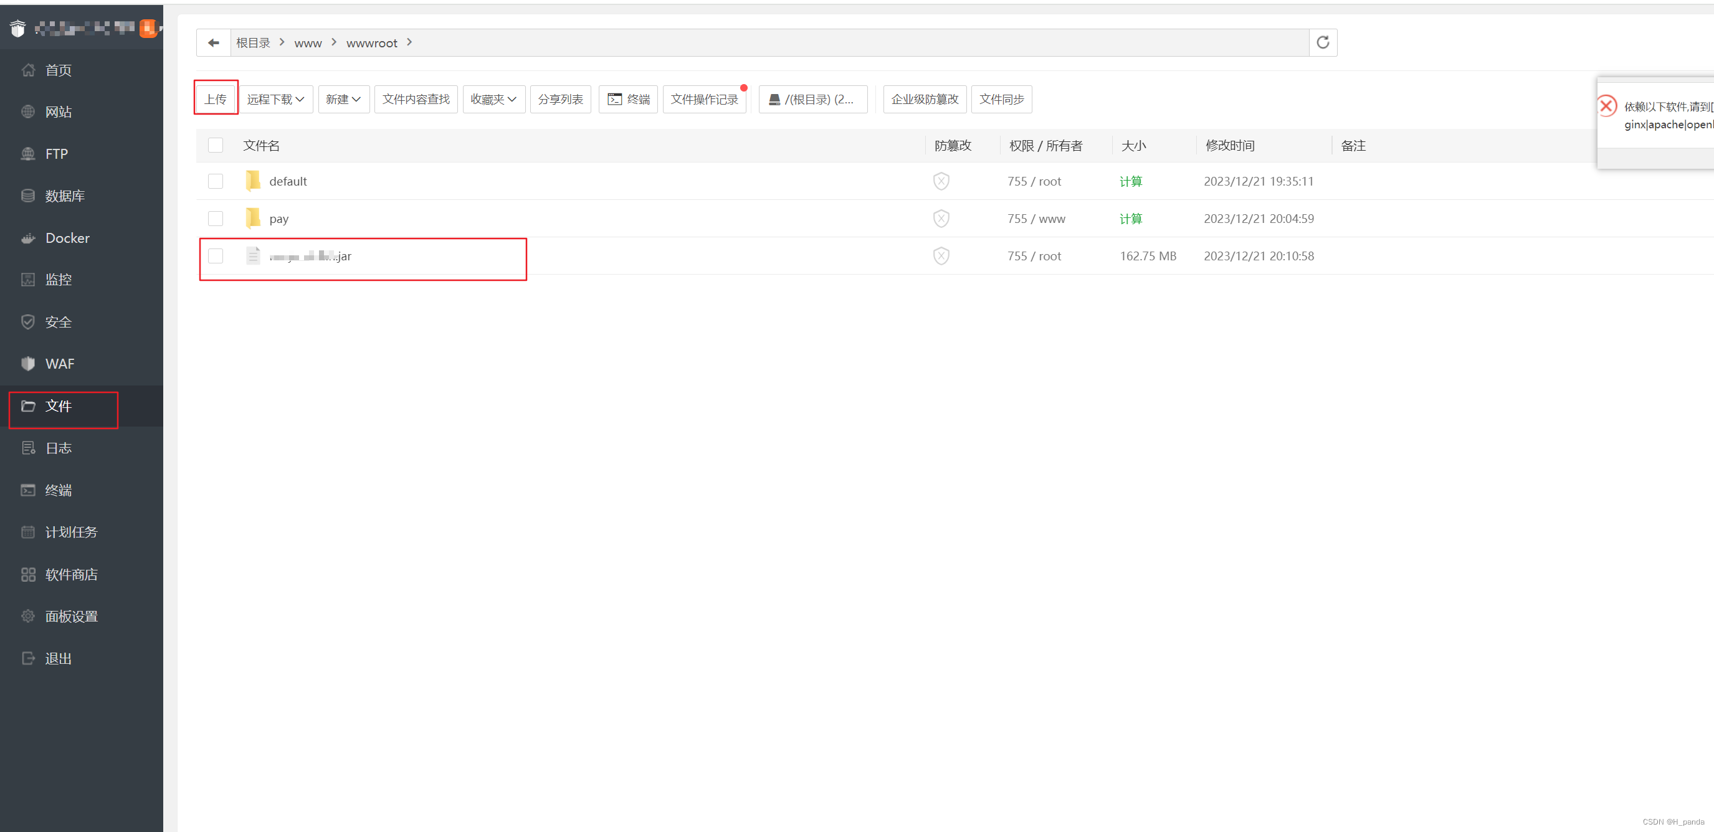Screen dimensions: 1714x832
Task: Click the back arrow in path bar
Action: (x=214, y=42)
